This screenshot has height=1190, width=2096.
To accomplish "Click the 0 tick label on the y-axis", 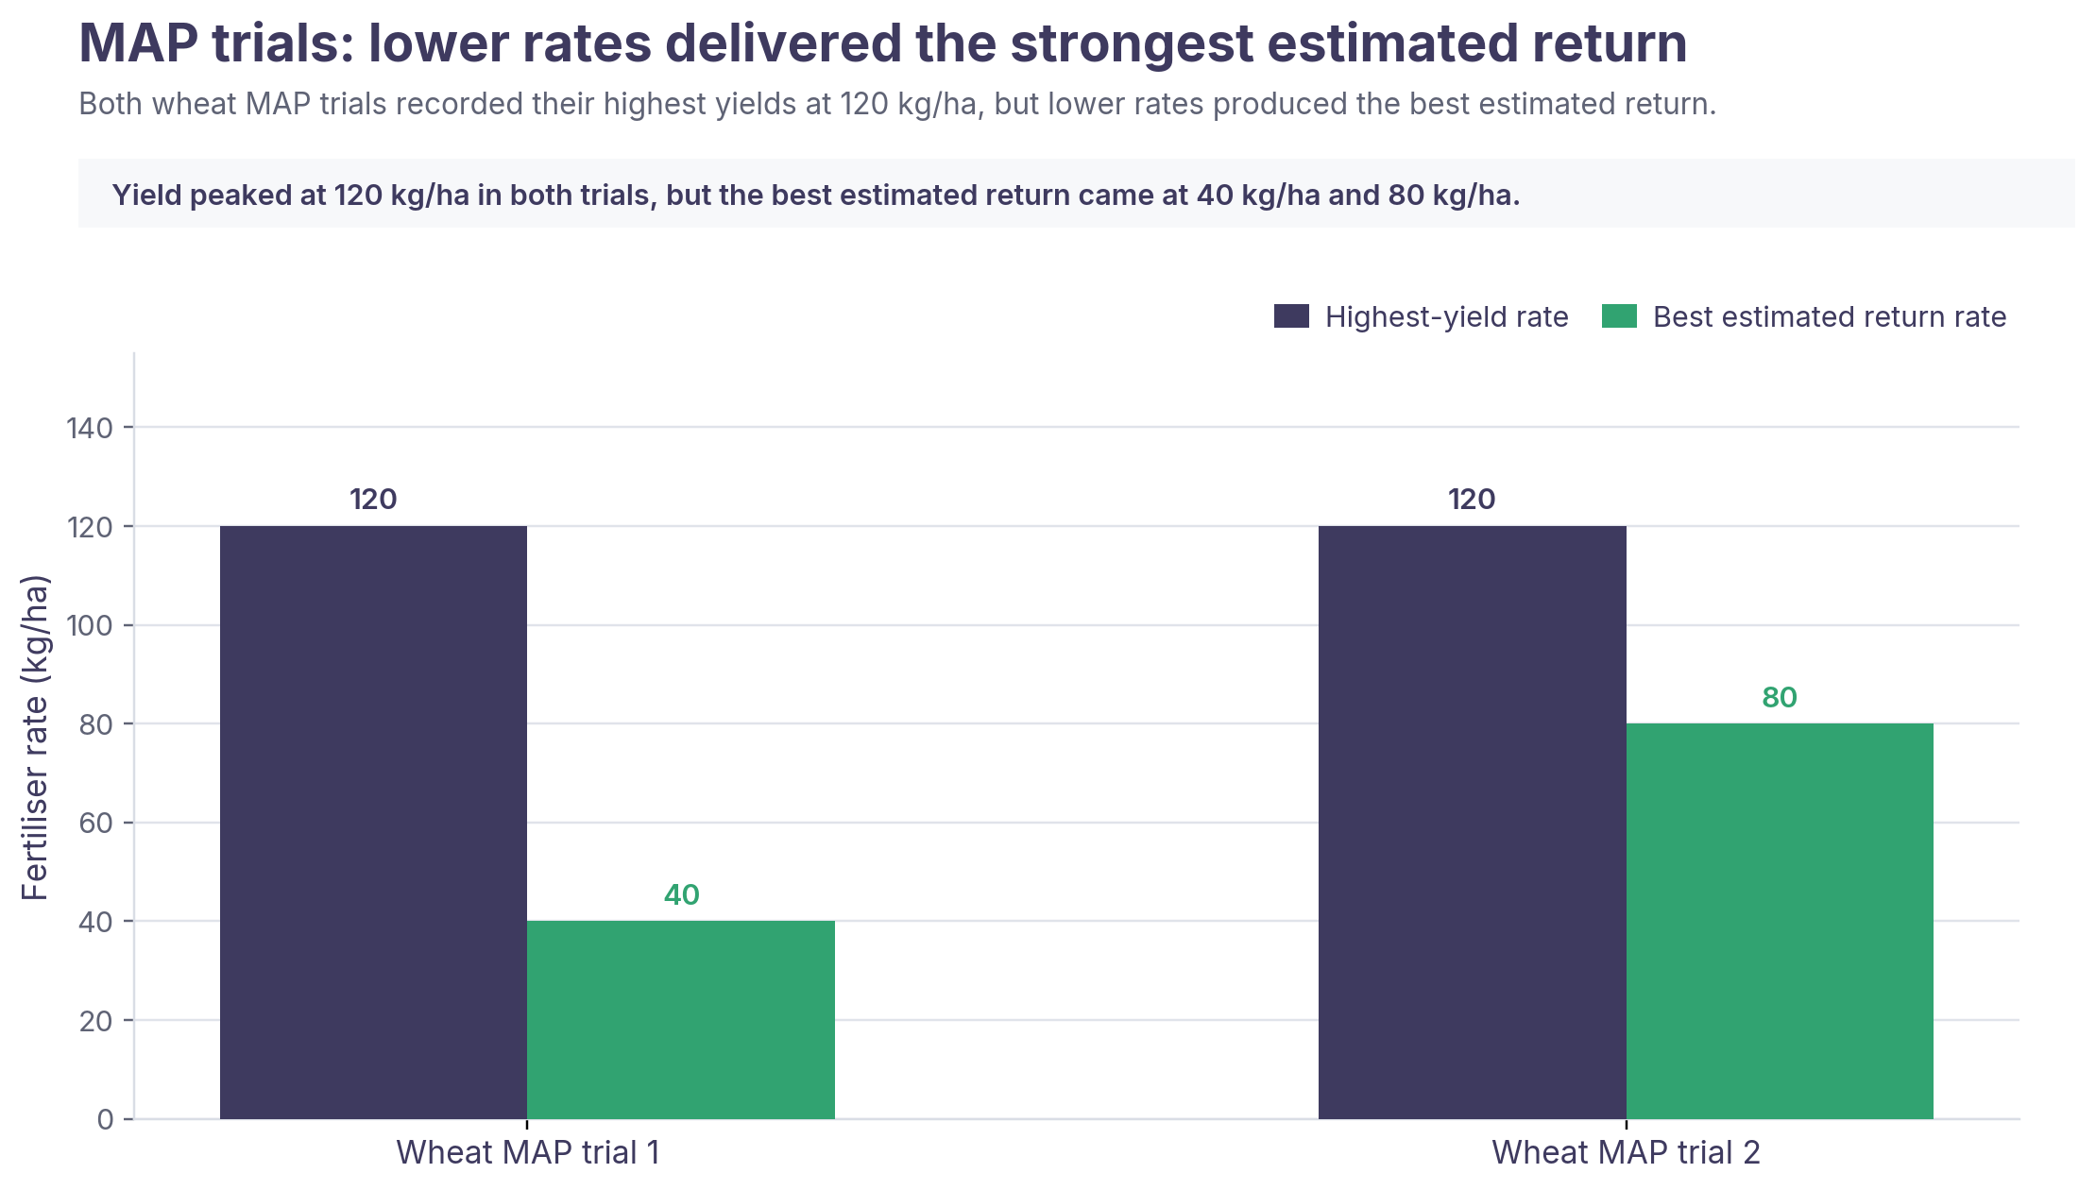I will (105, 1119).
